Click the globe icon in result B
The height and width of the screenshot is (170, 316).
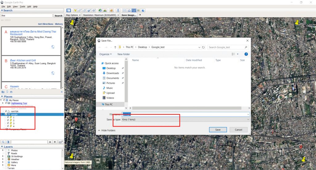(53, 73)
